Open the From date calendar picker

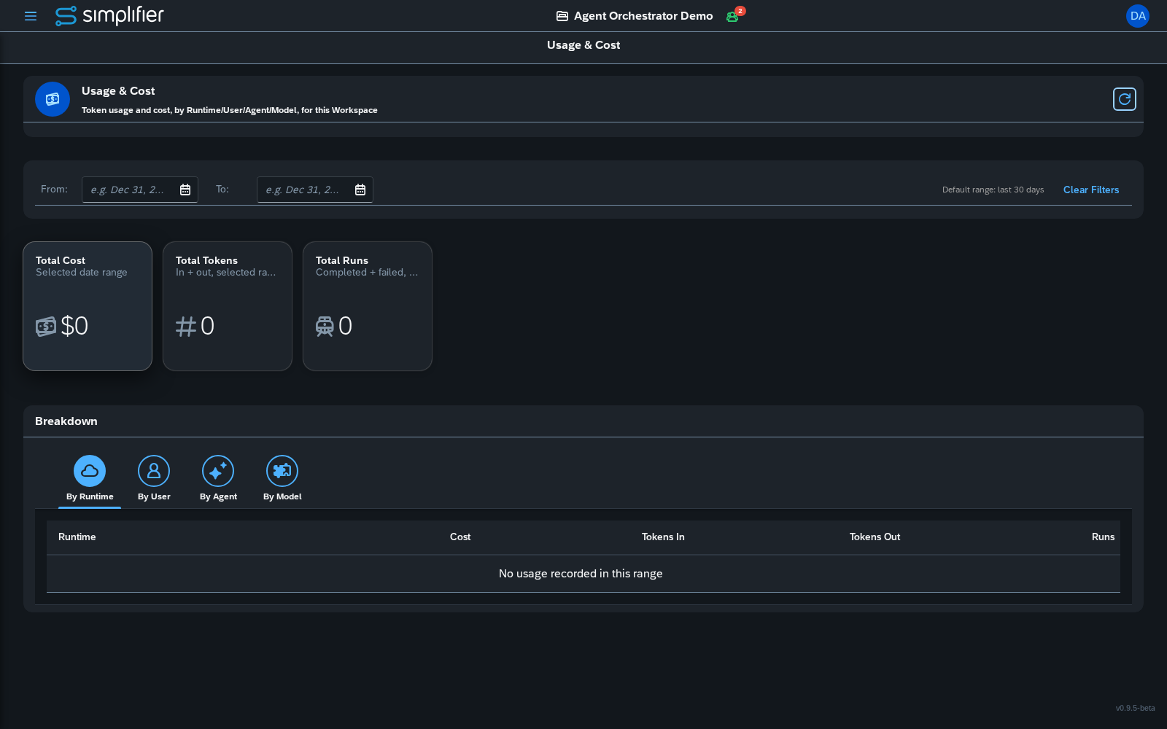click(185, 190)
